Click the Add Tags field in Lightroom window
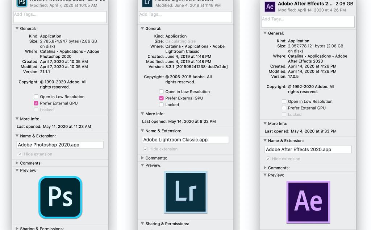The width and height of the screenshot is (371, 230). [x=185, y=17]
